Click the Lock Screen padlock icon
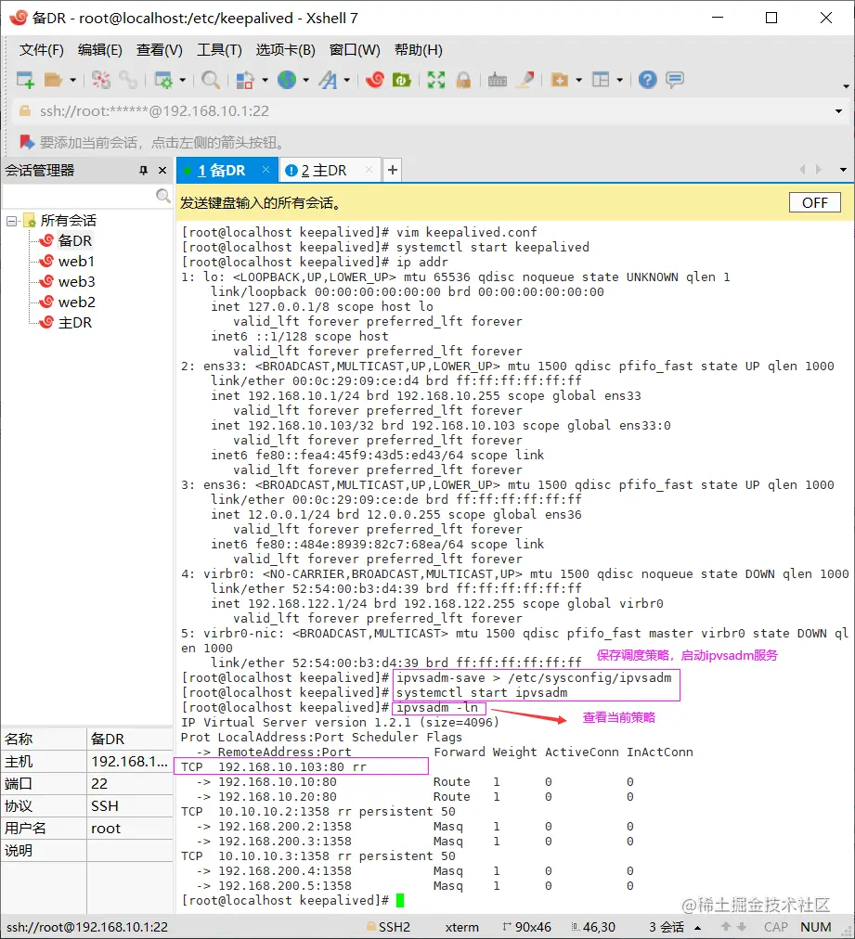 [x=463, y=80]
